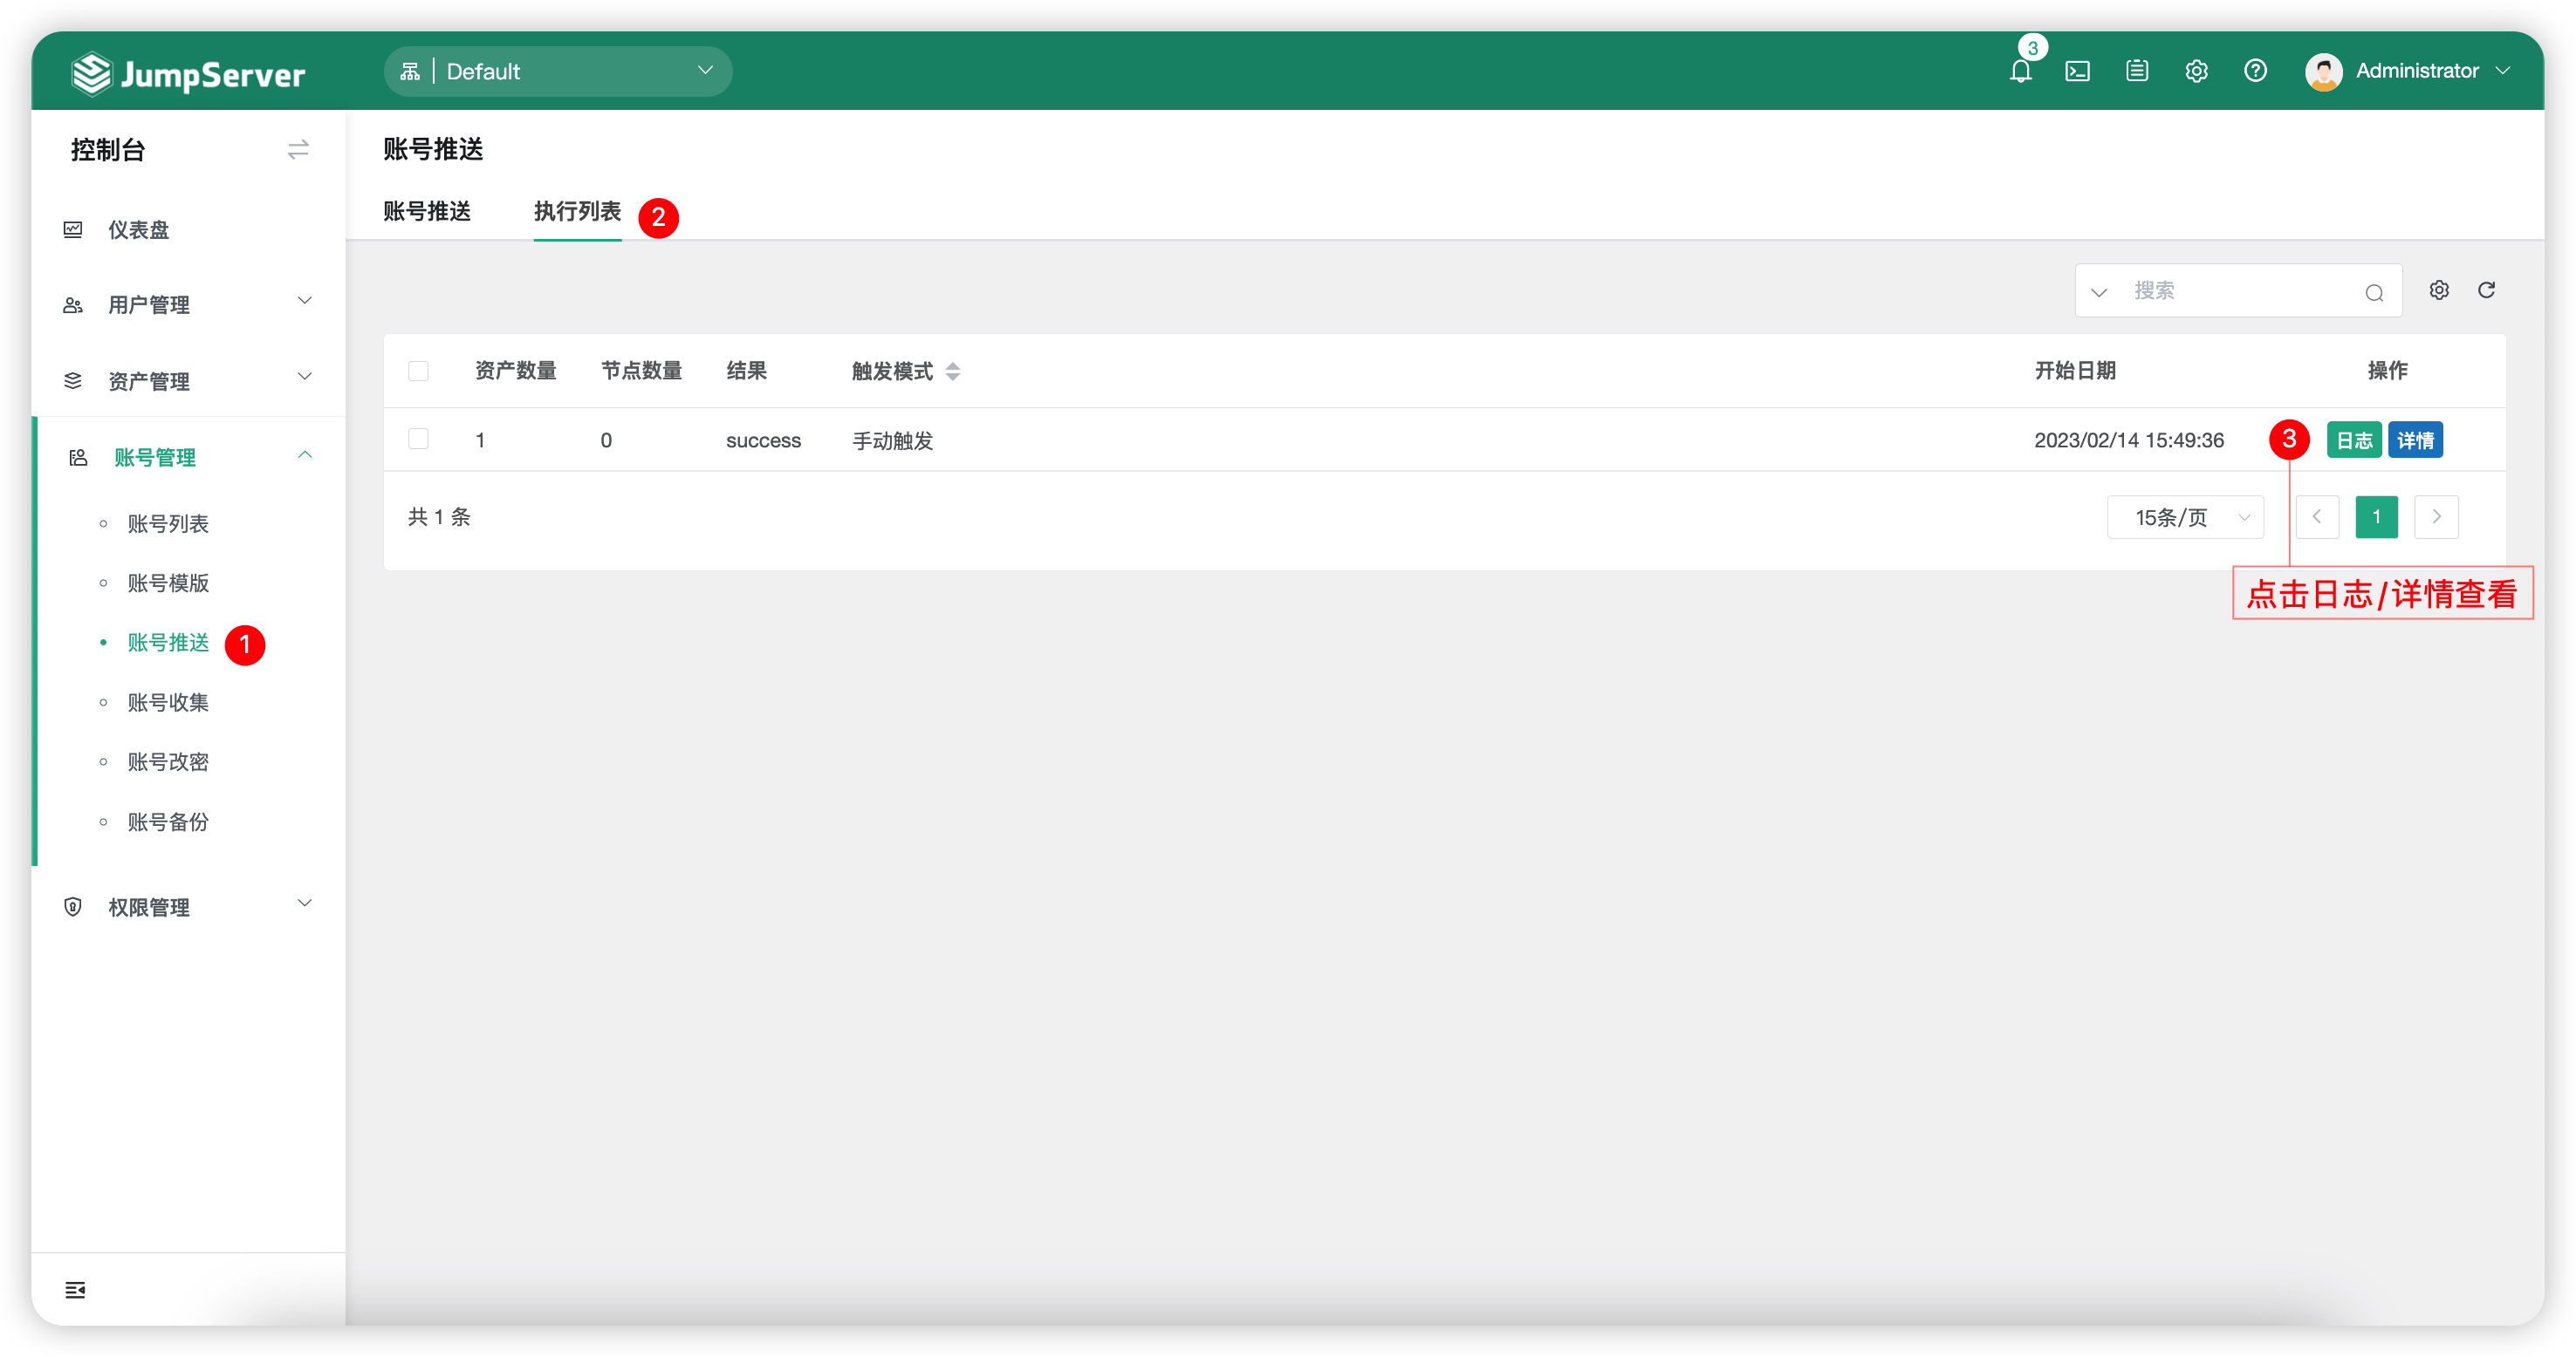This screenshot has height=1357, width=2576.
Task: Click the 手动触发 cell
Action: pyautogui.click(x=892, y=440)
